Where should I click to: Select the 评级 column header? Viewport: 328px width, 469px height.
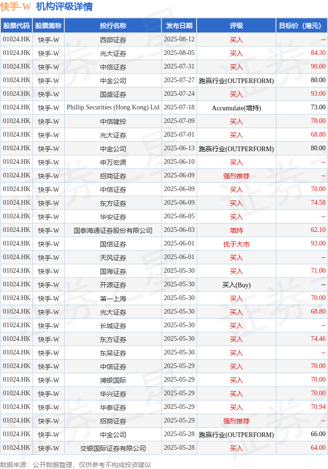point(236,26)
